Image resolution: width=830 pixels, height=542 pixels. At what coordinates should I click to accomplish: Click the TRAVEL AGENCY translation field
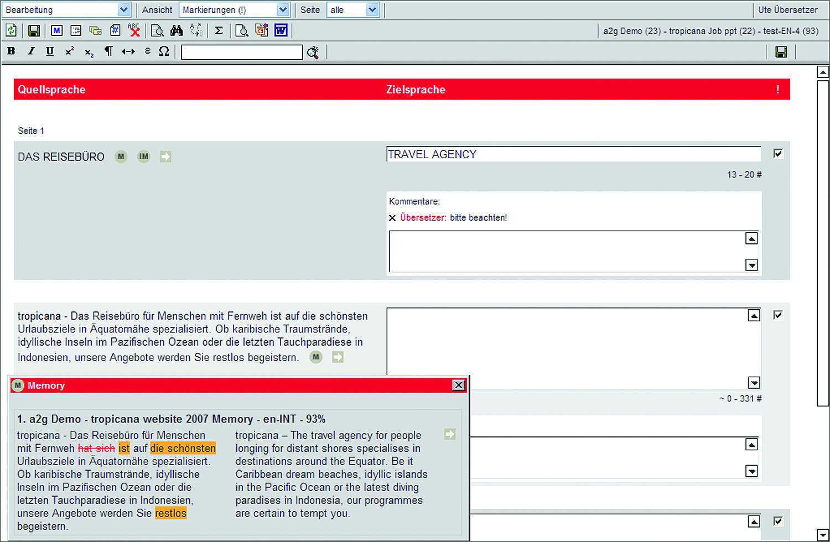click(x=573, y=154)
